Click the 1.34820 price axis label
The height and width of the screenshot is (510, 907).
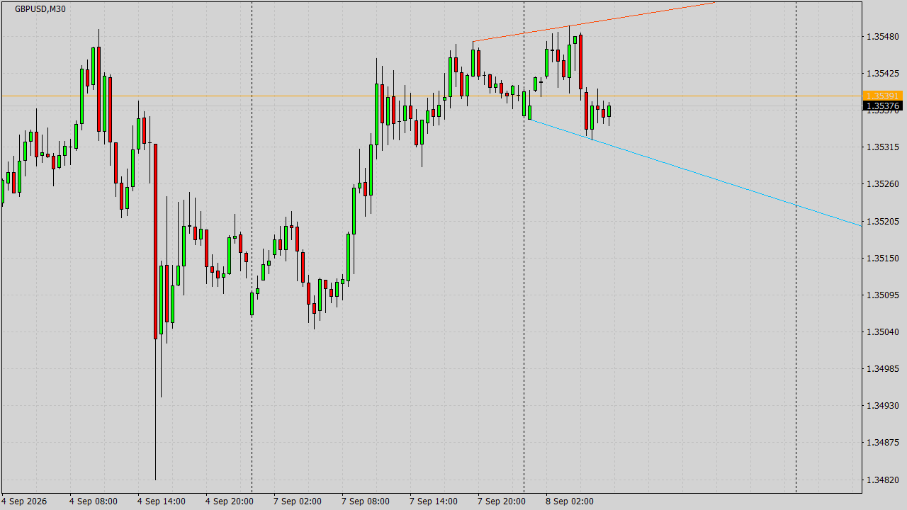(882, 480)
